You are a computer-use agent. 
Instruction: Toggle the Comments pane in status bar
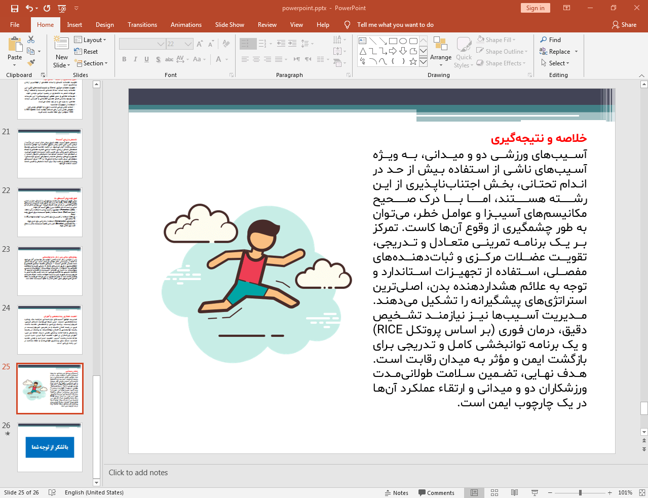pyautogui.click(x=436, y=492)
